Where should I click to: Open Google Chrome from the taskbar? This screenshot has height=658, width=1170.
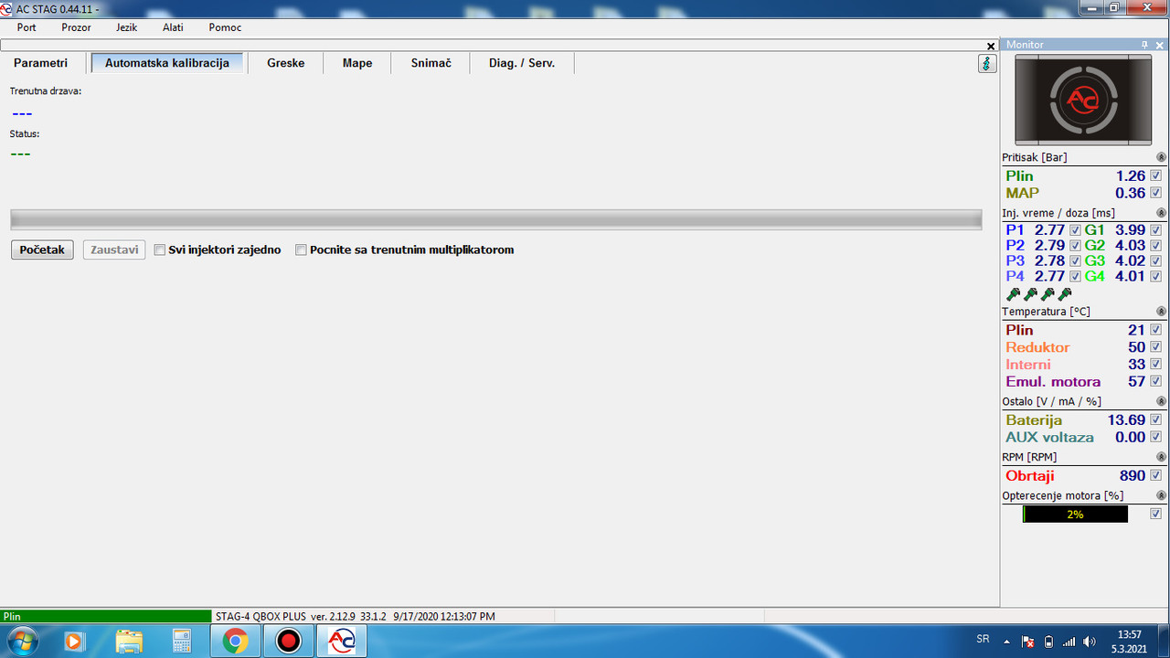(235, 642)
